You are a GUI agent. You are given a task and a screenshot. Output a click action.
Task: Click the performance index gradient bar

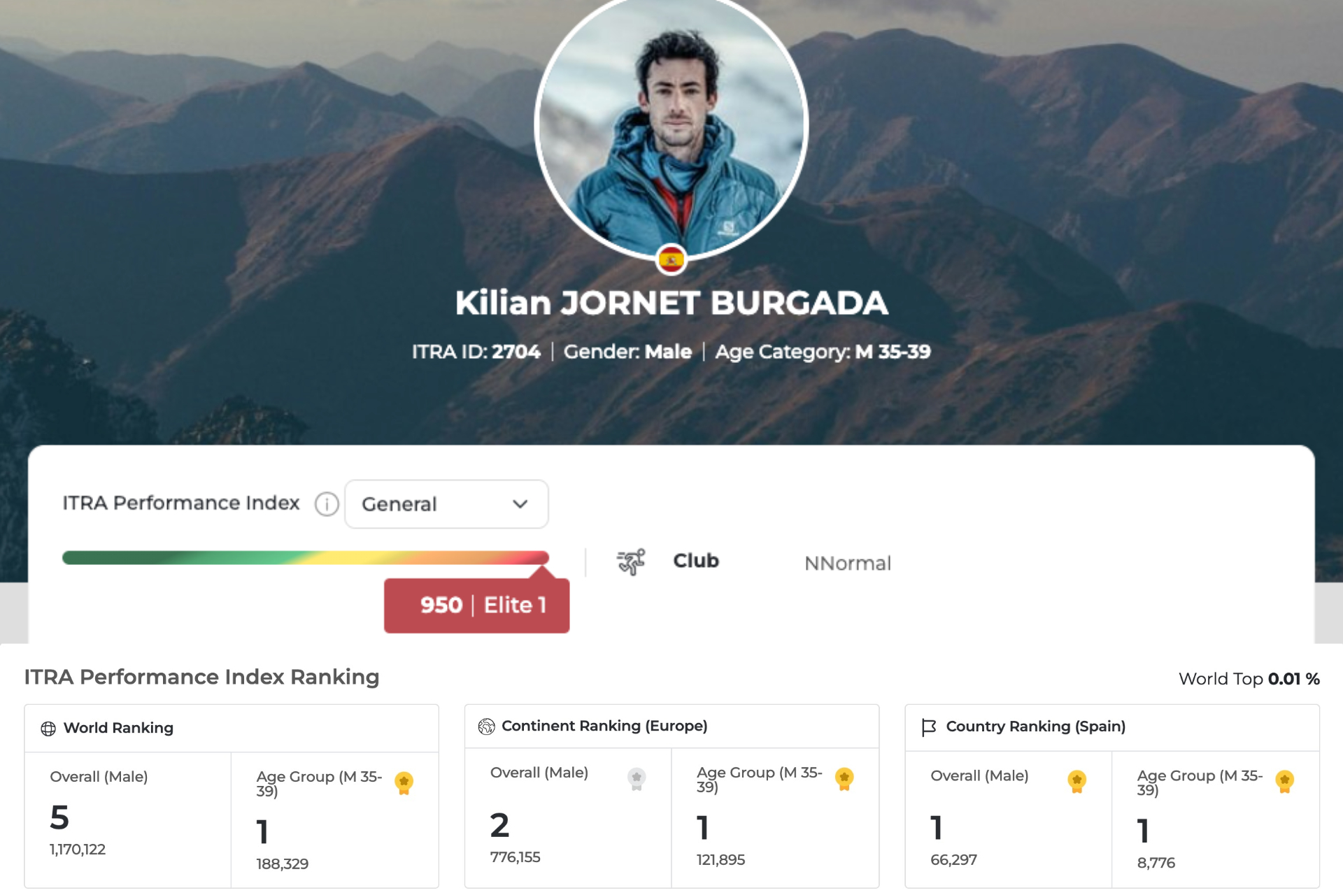pos(305,557)
